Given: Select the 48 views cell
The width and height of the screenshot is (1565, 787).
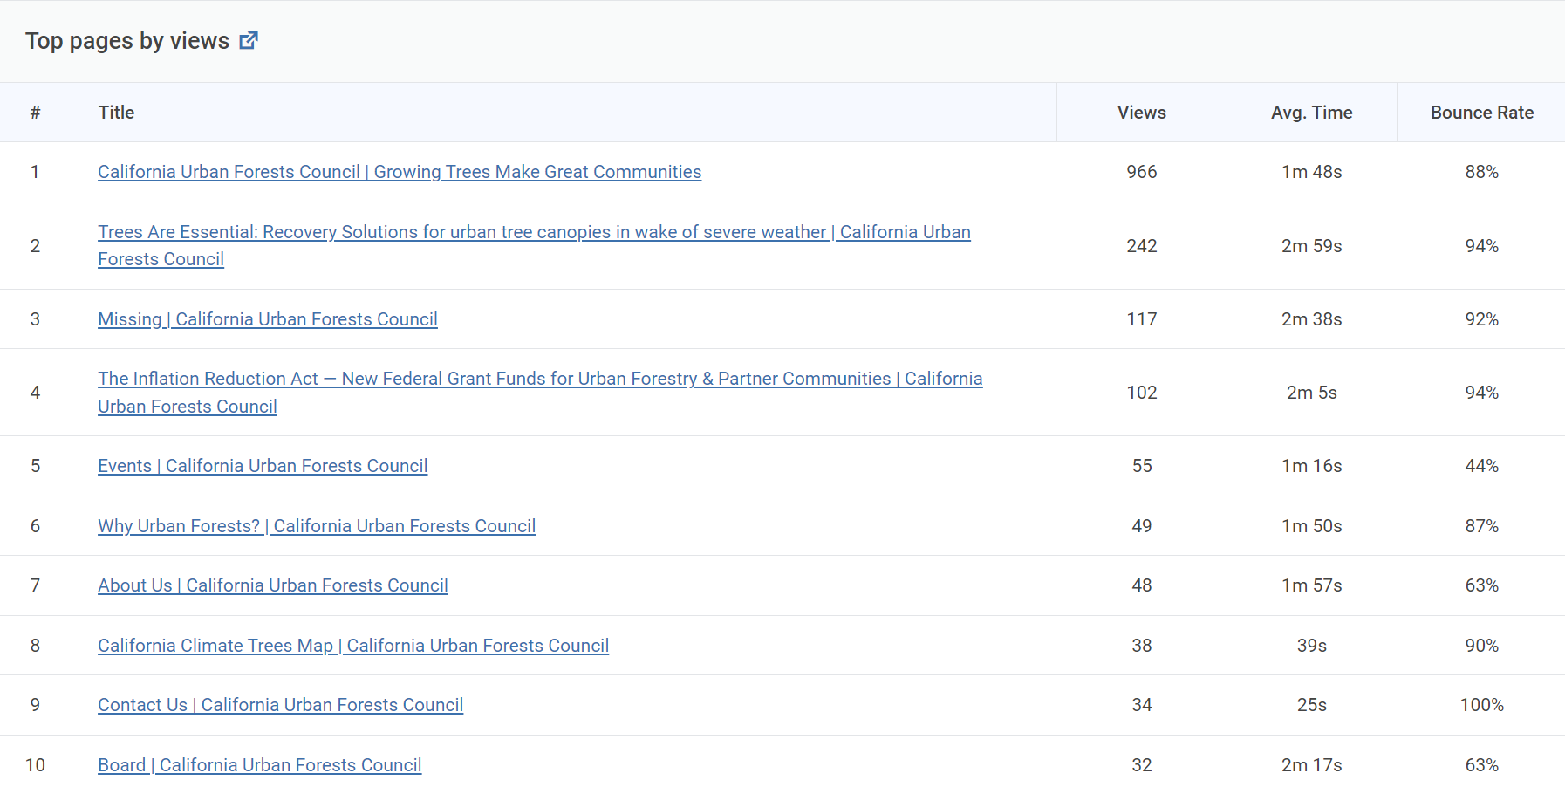Looking at the screenshot, I should tap(1142, 585).
